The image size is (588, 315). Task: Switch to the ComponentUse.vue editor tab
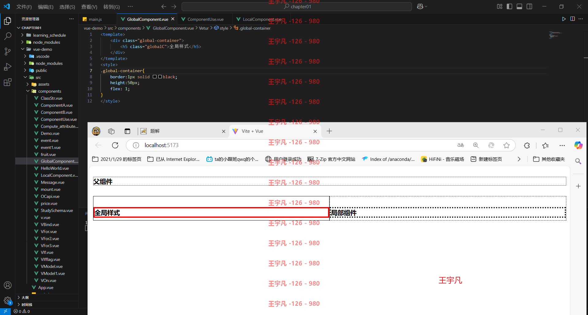(205, 19)
